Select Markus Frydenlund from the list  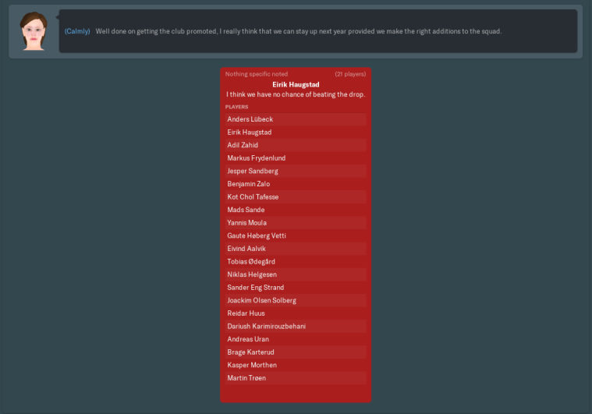[x=257, y=158]
